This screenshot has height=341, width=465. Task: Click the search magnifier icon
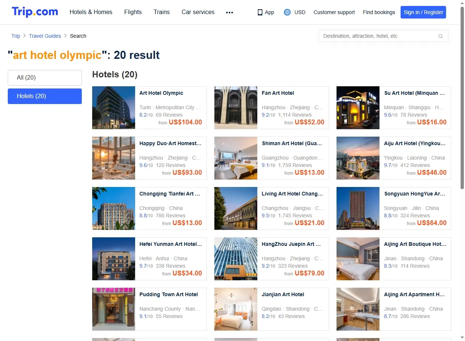tap(441, 36)
